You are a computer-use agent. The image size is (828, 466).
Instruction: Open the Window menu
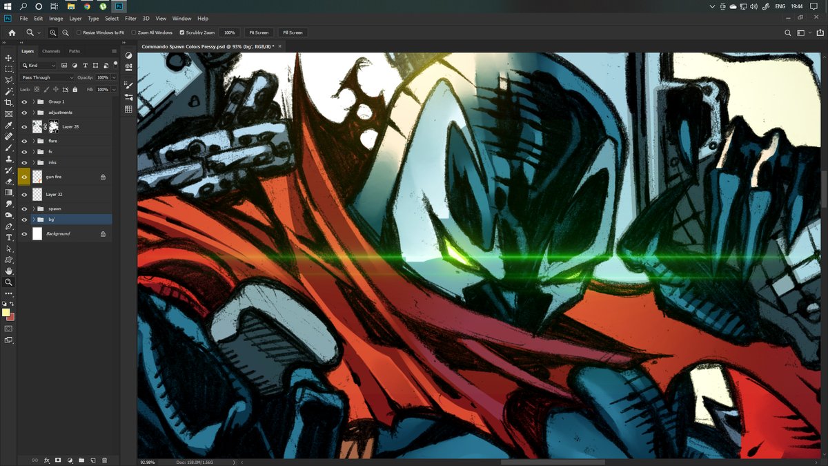point(181,19)
